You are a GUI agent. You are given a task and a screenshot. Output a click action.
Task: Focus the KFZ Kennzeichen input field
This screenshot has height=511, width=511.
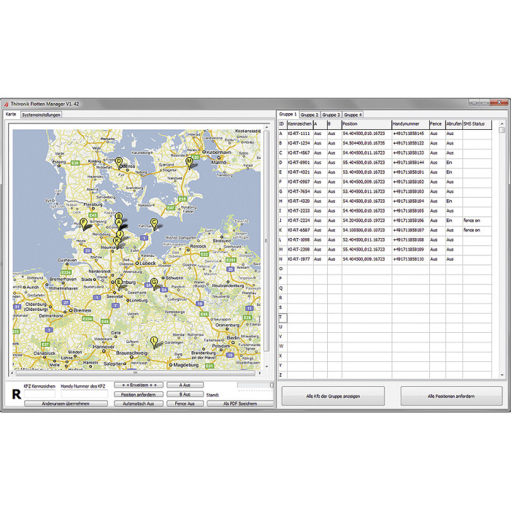tap(39, 394)
